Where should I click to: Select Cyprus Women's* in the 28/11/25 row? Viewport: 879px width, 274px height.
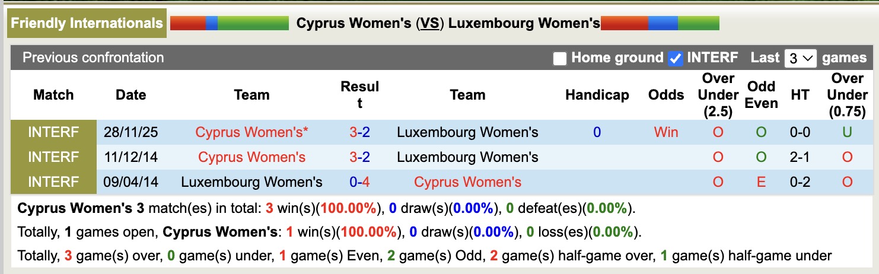[251, 132]
